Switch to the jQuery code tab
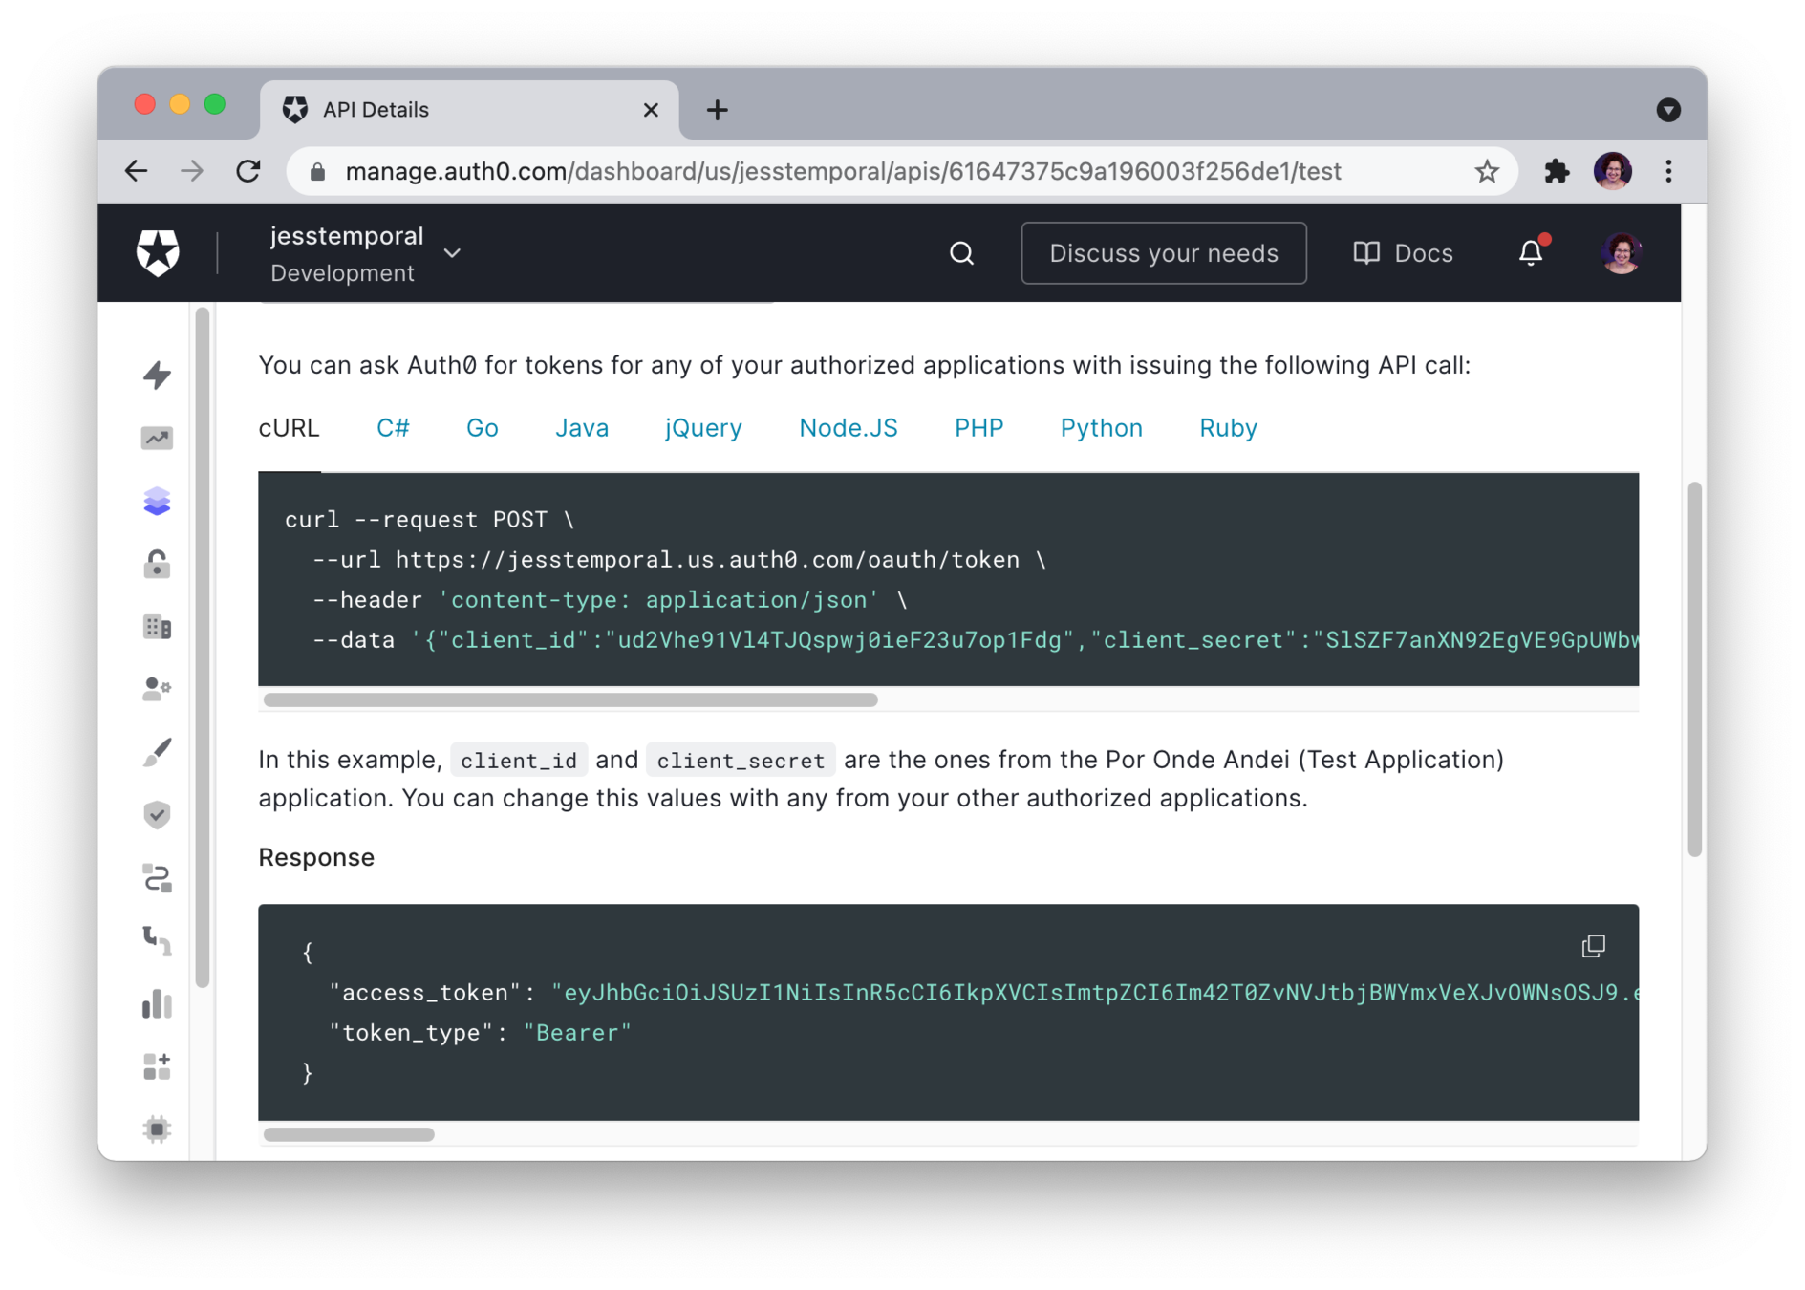This screenshot has width=1805, height=1290. (x=703, y=428)
